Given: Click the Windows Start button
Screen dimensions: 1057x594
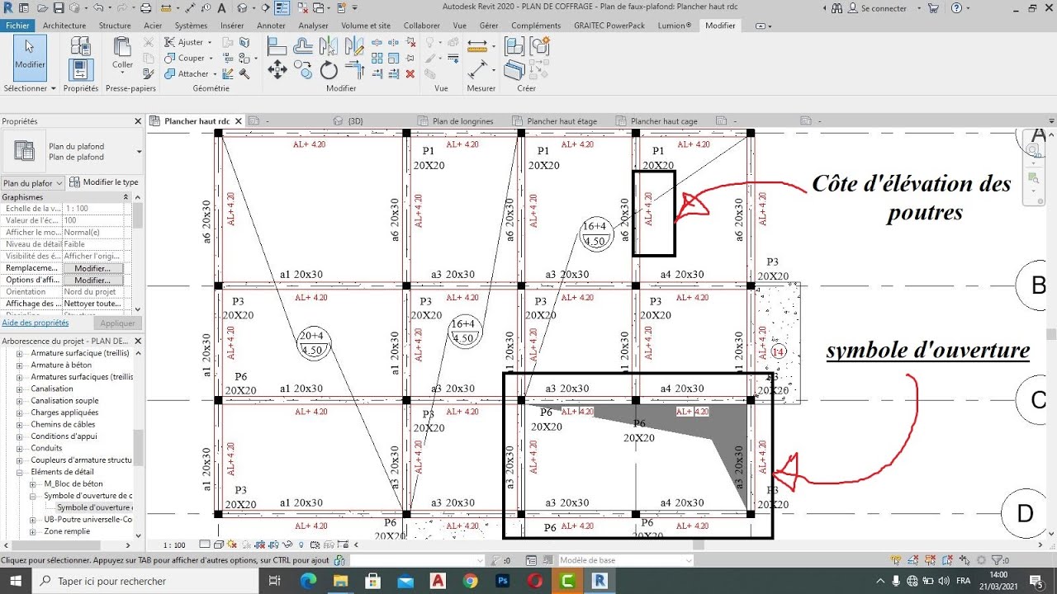Looking at the screenshot, I should point(16,581).
